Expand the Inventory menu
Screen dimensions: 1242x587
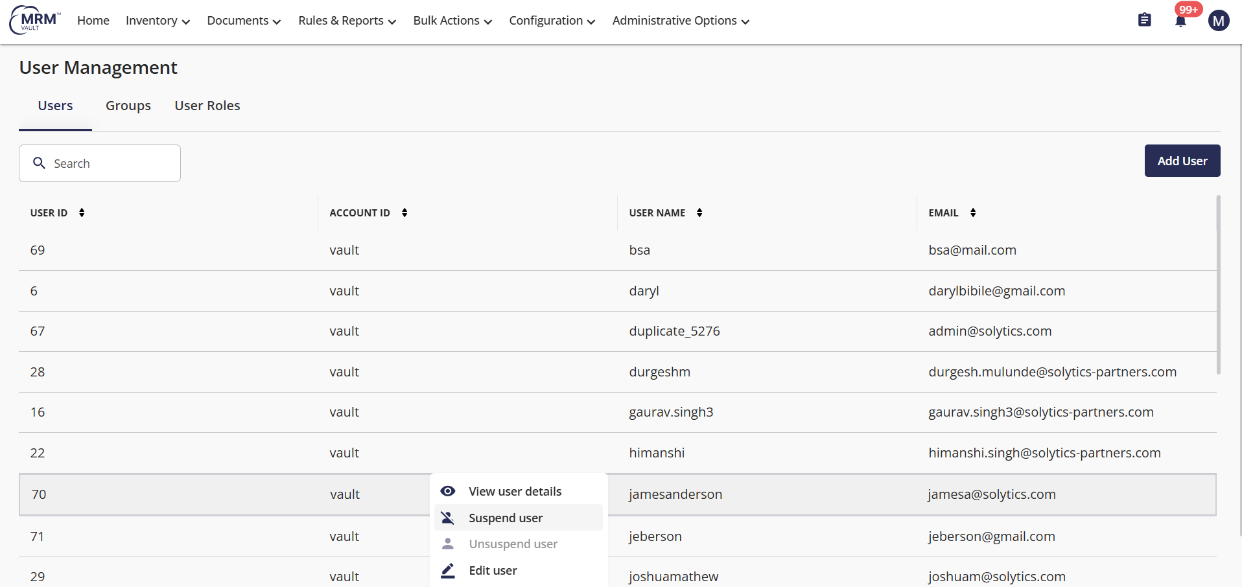point(158,21)
